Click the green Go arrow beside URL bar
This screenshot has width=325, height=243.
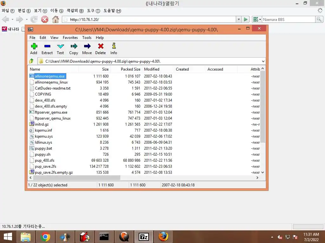246,19
